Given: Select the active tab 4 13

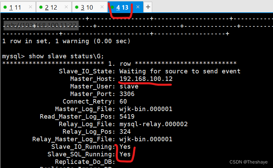Looking at the screenshot, I should (125, 7).
